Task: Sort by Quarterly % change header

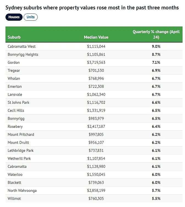Action: [x=156, y=34]
